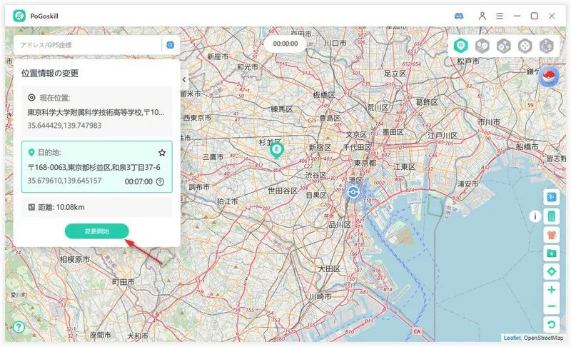This screenshot has height=347, width=571.
Task: Click the 位置情報の変更 panel heading
Action: pyautogui.click(x=50, y=74)
